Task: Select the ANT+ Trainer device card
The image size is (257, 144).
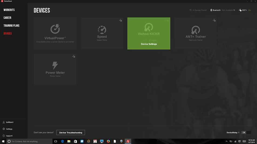Action: coord(196,33)
